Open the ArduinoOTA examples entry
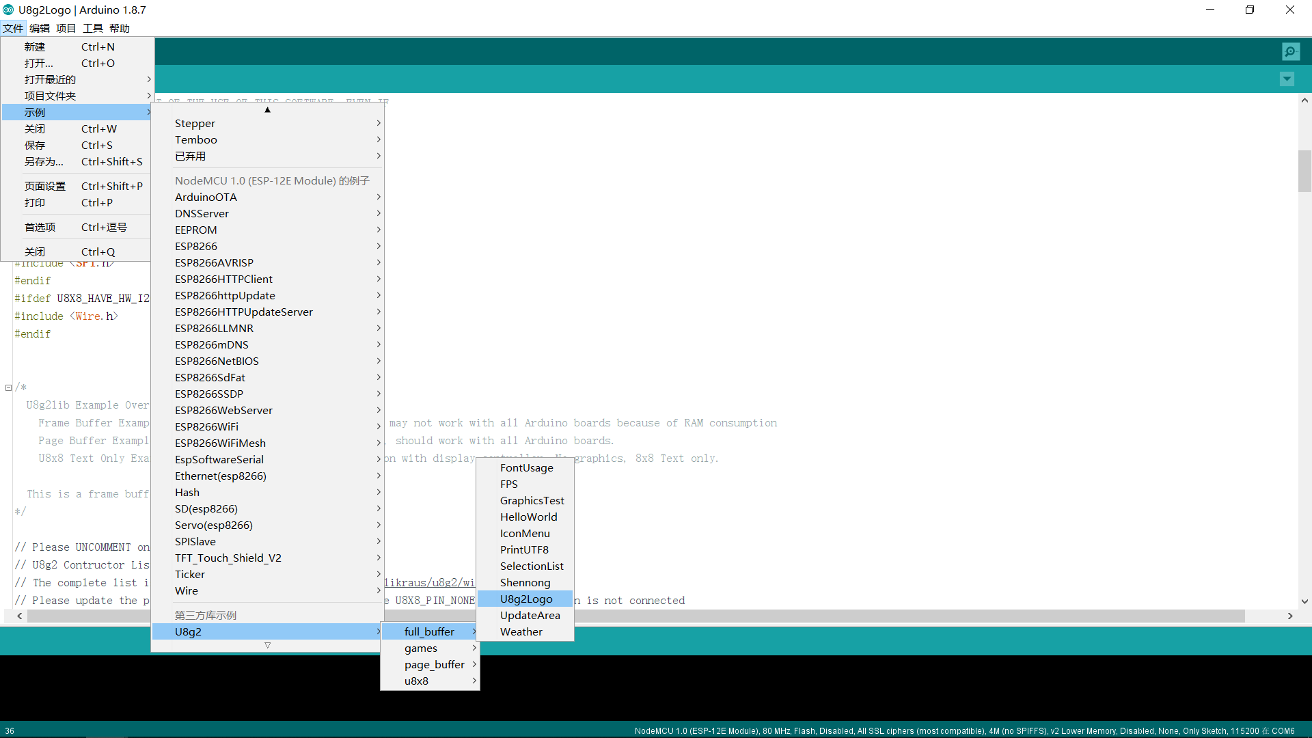1312x738 pixels. (x=206, y=197)
